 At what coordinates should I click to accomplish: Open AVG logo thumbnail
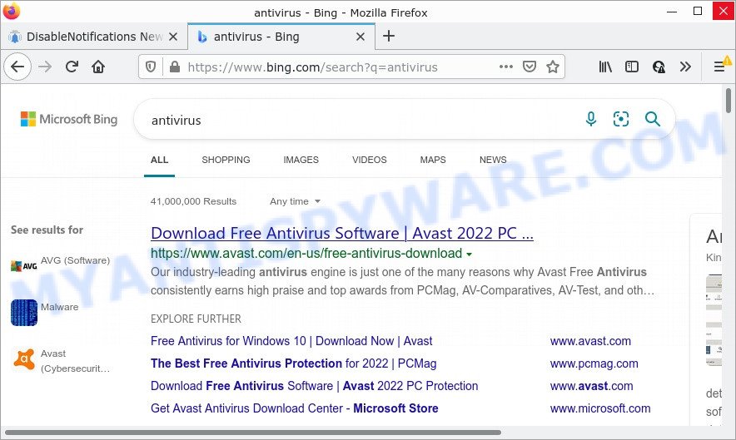[x=24, y=266]
